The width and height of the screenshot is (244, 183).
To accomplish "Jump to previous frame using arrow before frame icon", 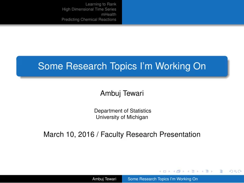I will [174, 171].
